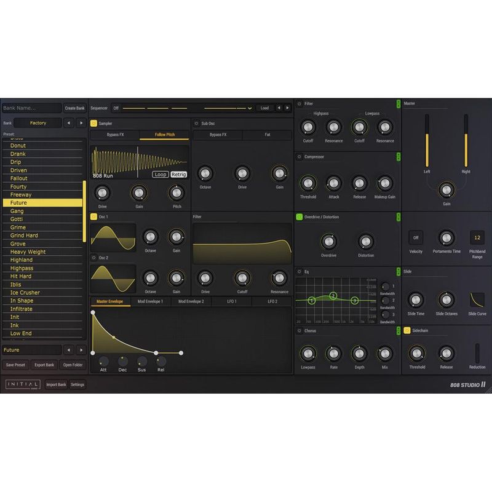Click the Master Left level slider

point(427,141)
